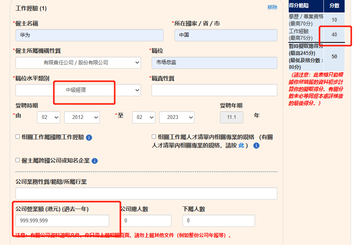
Task: Open the end month dropdown after 至
Action: tap(144, 117)
